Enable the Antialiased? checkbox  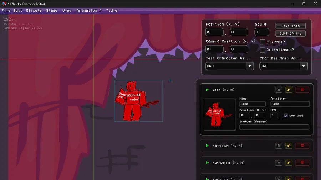[x=263, y=50]
